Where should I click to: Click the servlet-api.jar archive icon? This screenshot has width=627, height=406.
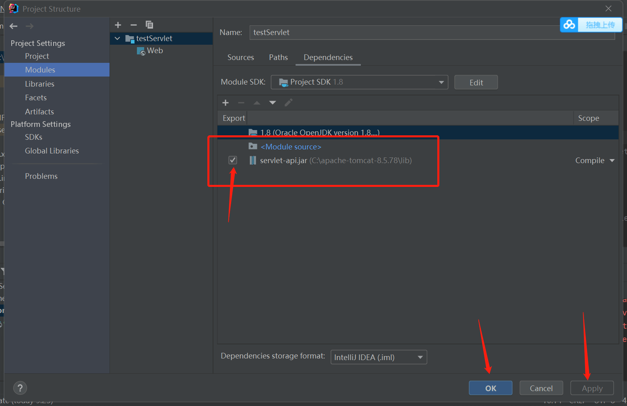click(x=252, y=161)
